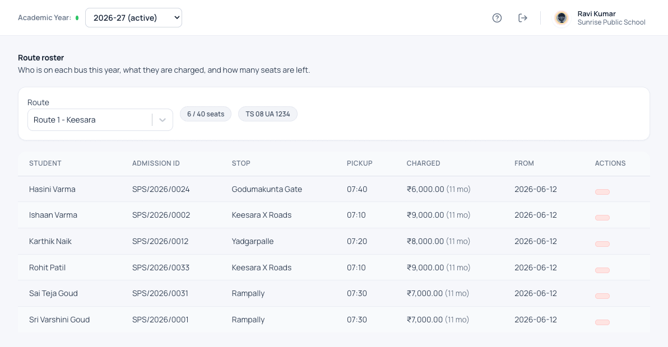Click the TS 08 UA 1234 vehicle badge
This screenshot has height=347, width=668.
click(267, 114)
